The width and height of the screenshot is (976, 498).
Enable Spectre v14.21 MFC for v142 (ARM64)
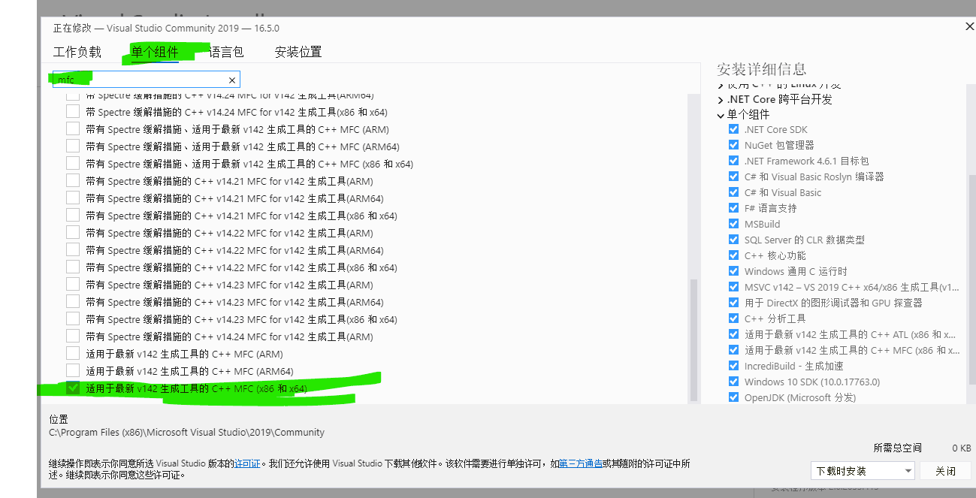73,198
